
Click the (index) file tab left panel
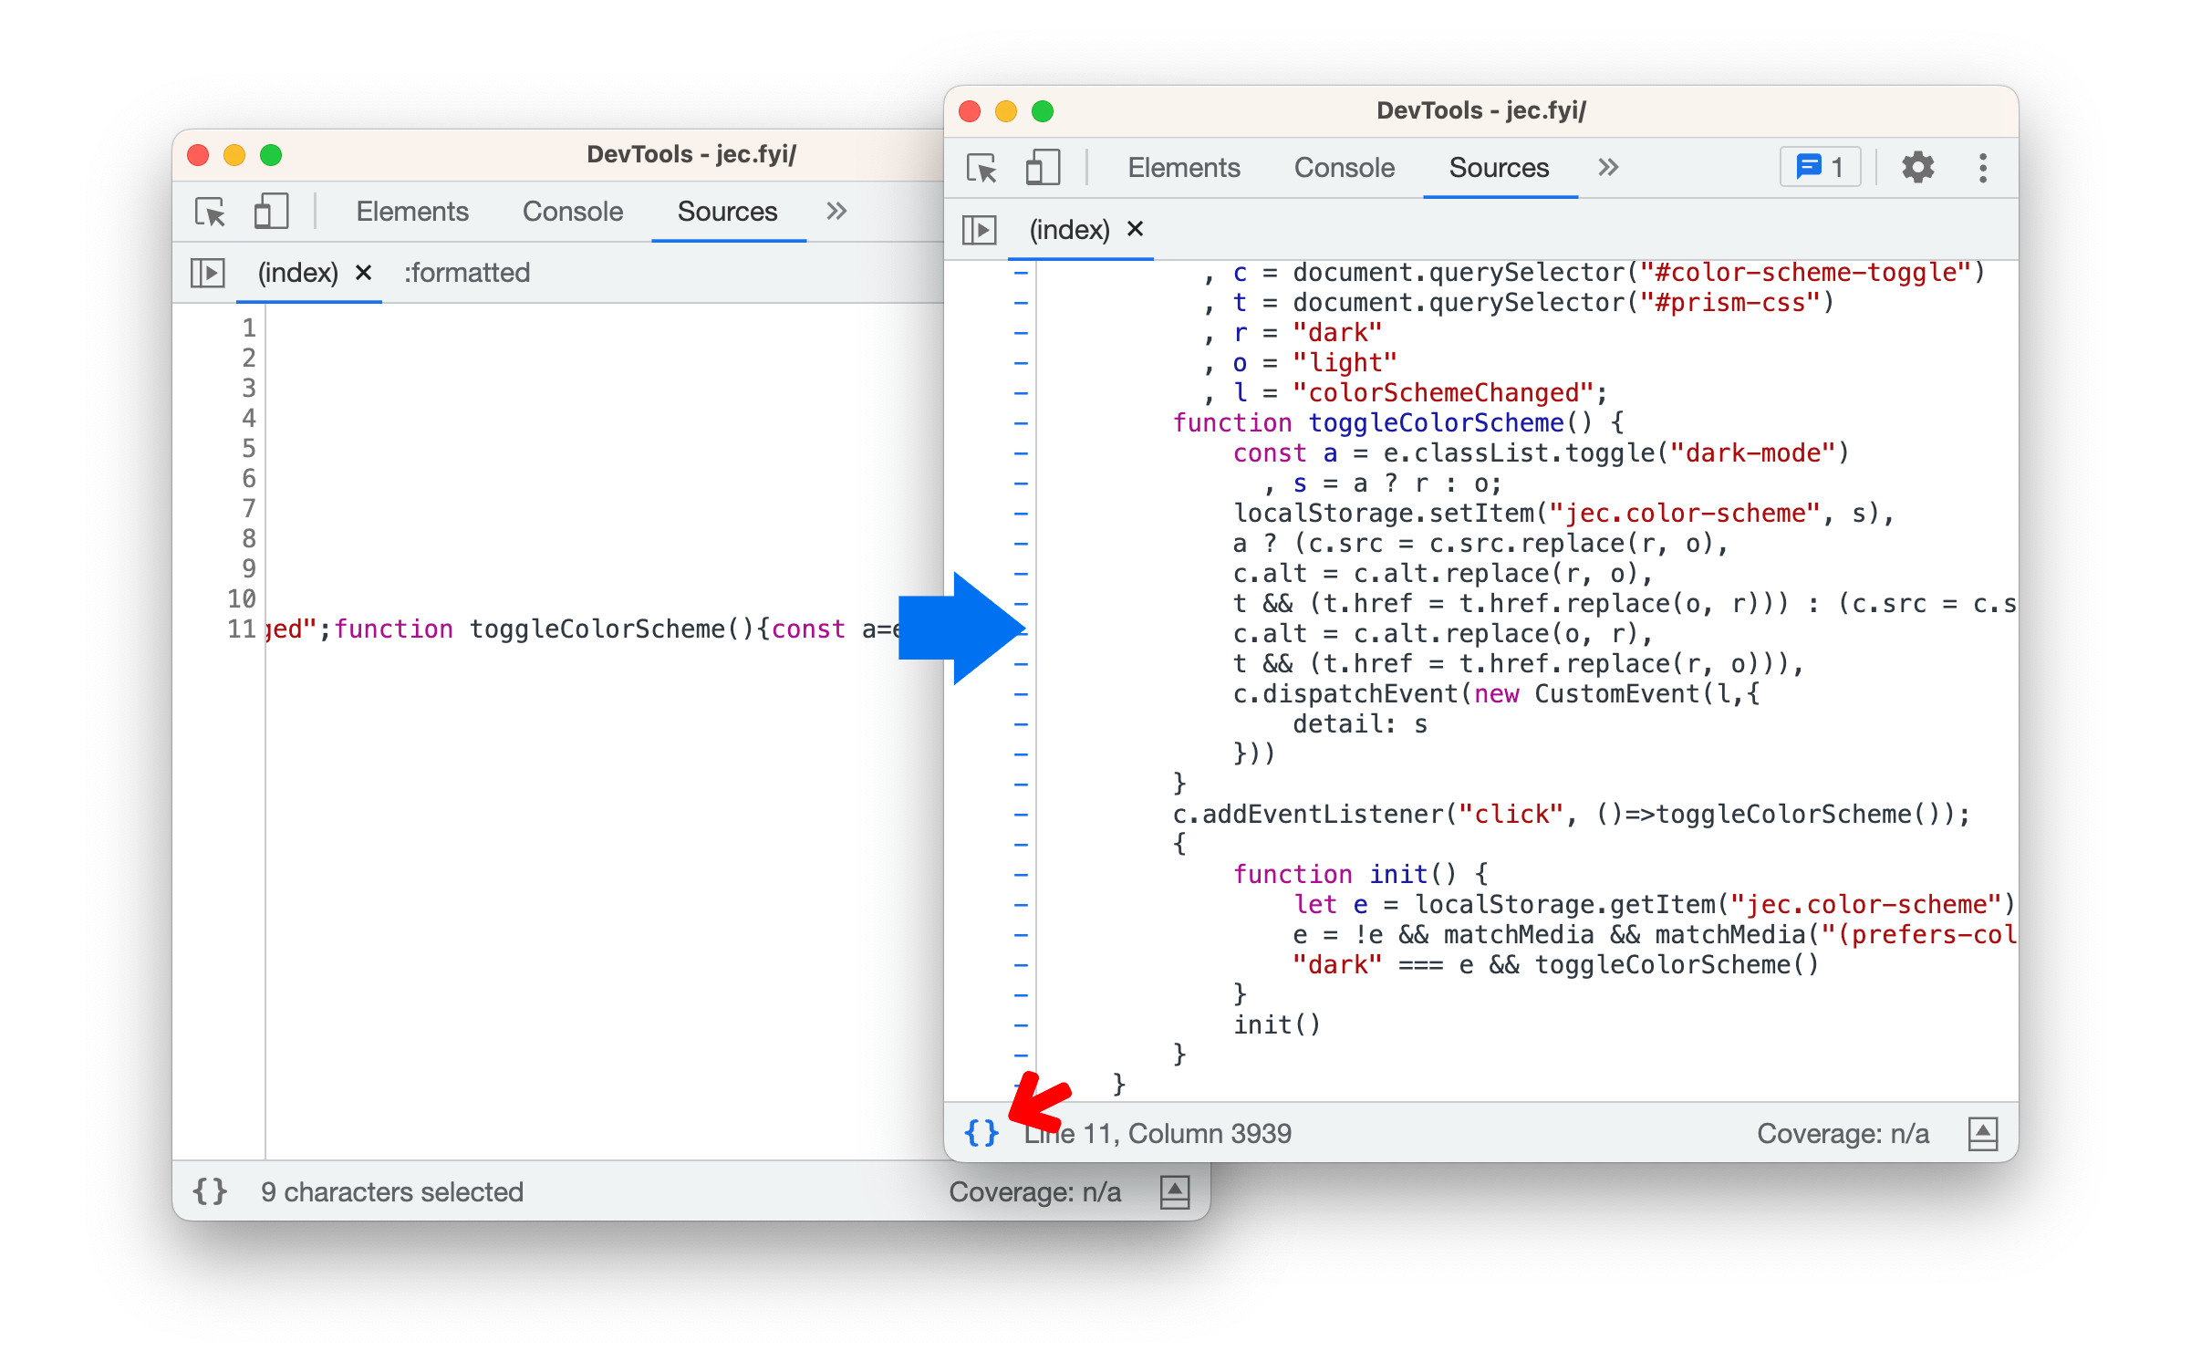297,270
